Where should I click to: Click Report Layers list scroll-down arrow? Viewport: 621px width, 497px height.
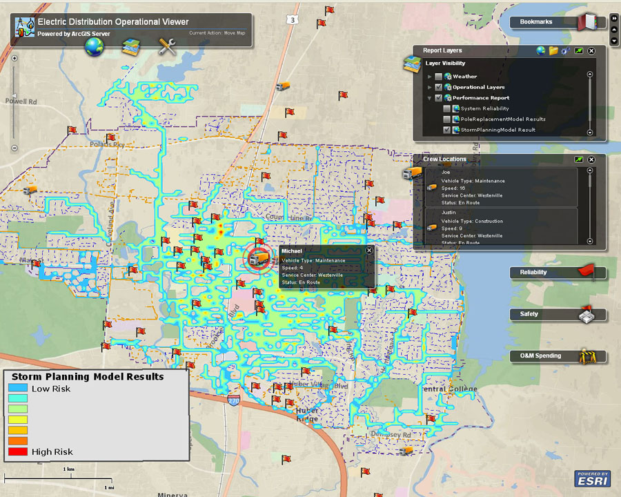pos(590,133)
